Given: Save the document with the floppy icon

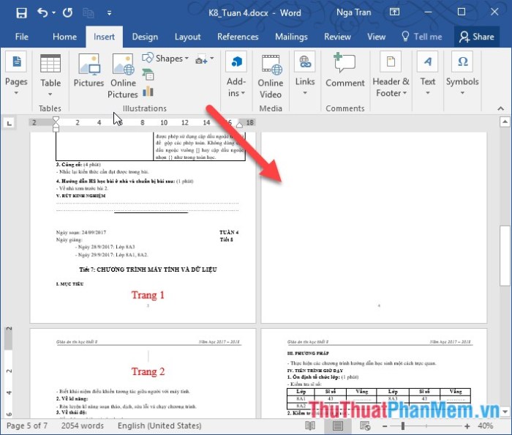Looking at the screenshot, I should [21, 13].
